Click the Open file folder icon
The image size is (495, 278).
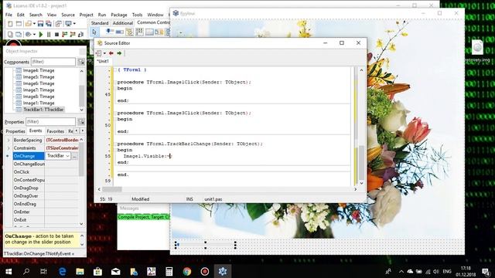point(29,24)
